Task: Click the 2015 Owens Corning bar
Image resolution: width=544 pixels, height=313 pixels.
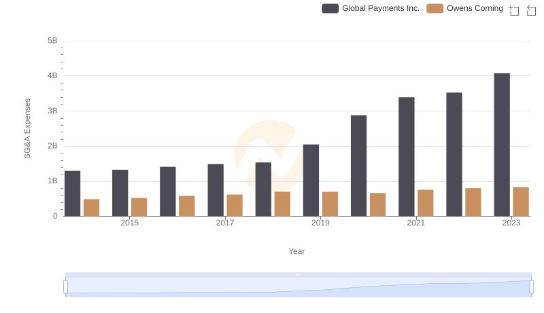Action: coord(139,207)
